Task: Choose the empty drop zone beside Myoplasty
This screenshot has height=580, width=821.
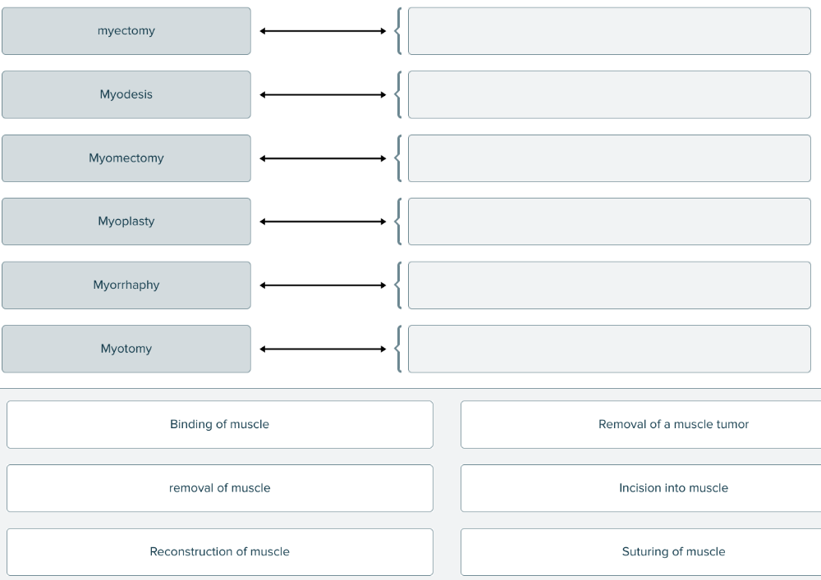Action: click(x=609, y=221)
